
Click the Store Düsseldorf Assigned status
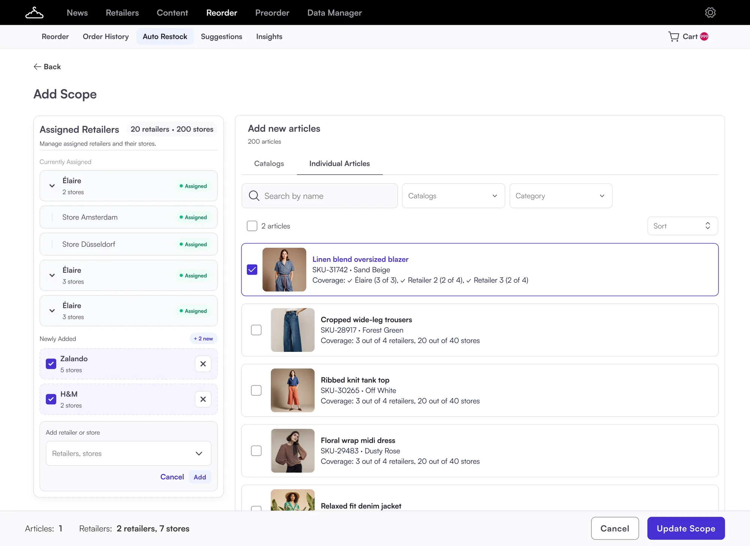193,244
